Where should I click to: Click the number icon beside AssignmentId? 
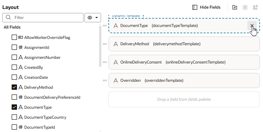click(x=21, y=48)
